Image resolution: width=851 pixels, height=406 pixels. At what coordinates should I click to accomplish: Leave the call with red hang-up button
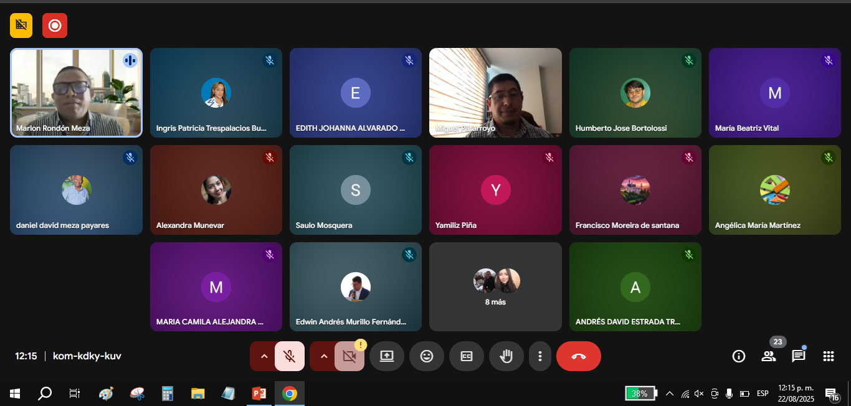click(579, 356)
